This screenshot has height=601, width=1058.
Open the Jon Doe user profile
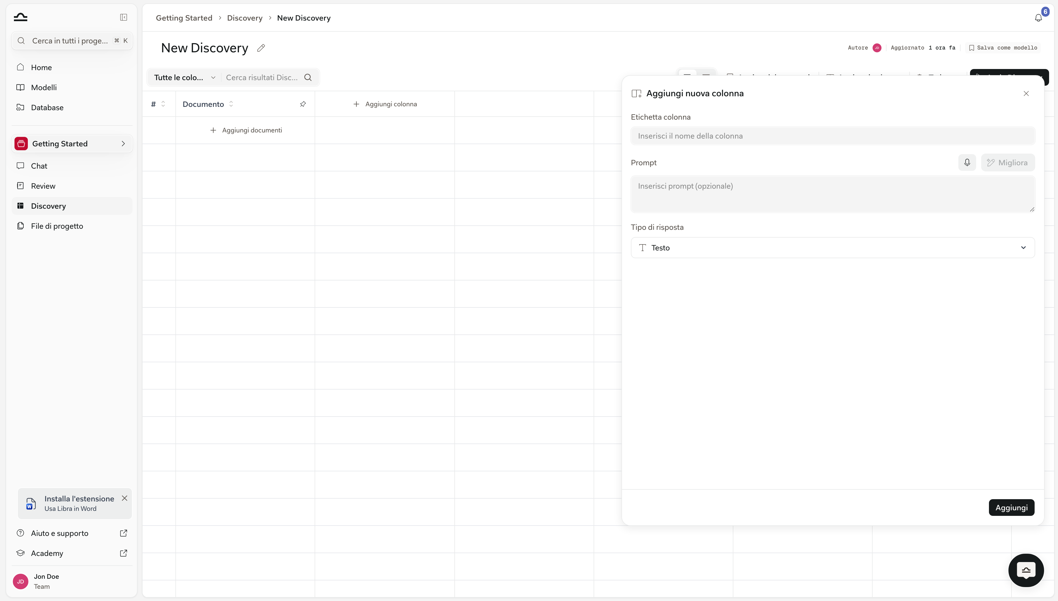pyautogui.click(x=72, y=581)
